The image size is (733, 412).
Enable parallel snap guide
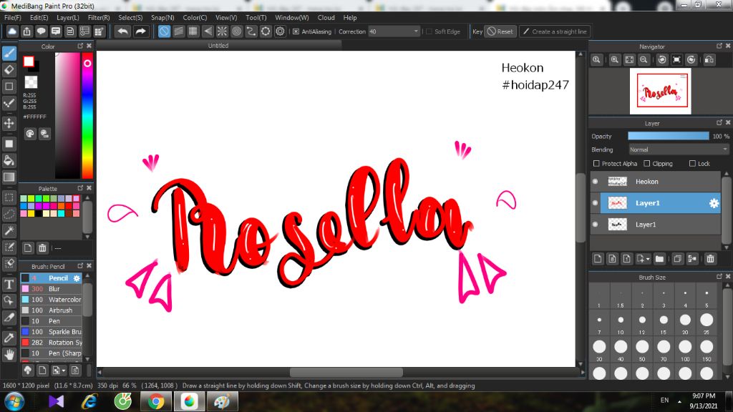[178, 31]
